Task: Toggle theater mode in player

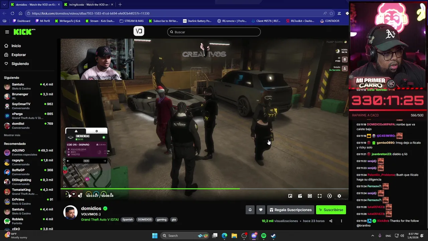Action: (310, 196)
